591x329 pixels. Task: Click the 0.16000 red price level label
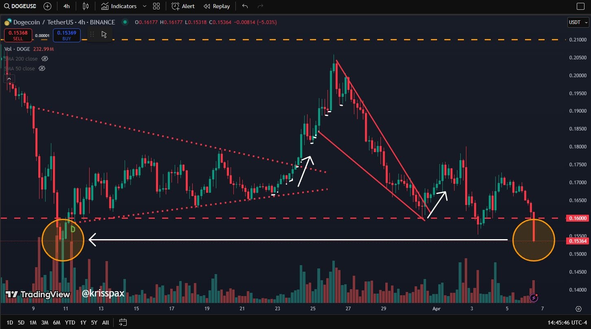(x=578, y=218)
